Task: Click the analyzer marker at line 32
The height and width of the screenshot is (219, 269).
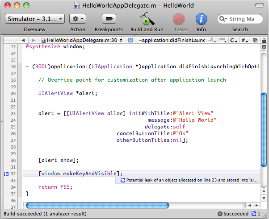Action: click(x=6, y=174)
